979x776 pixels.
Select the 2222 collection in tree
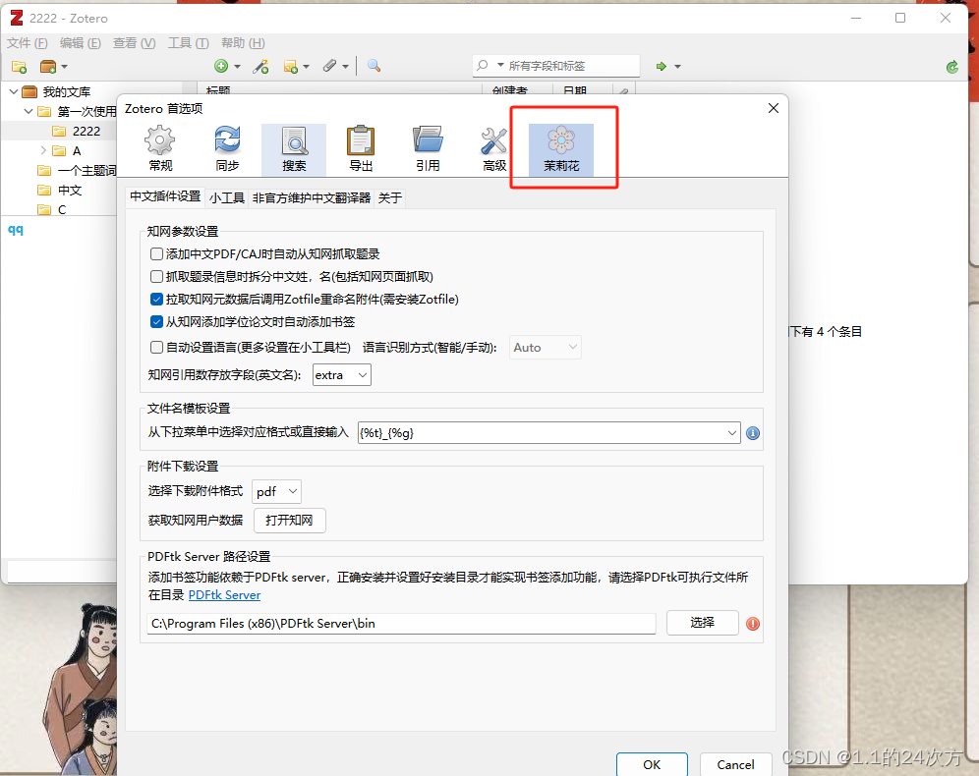pos(86,131)
